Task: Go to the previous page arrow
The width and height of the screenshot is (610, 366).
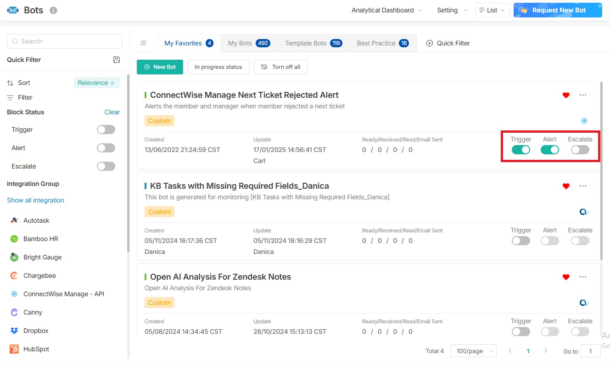Action: point(510,351)
